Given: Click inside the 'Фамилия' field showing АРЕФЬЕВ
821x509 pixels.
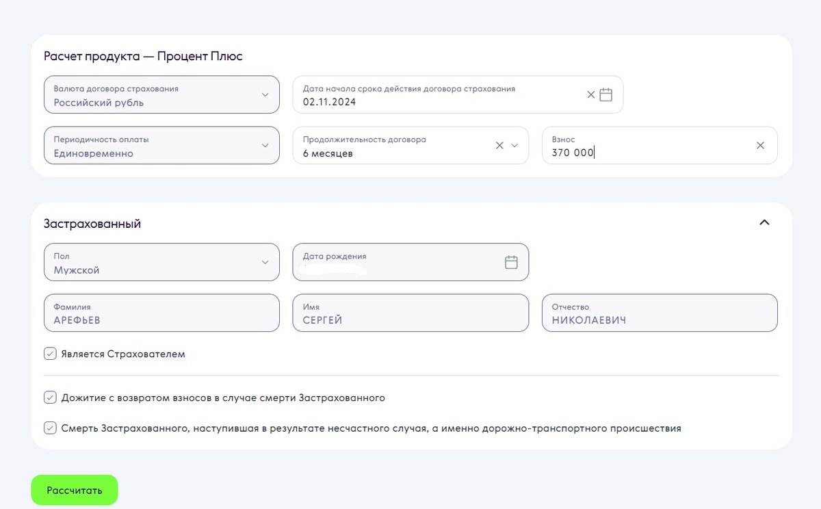Looking at the screenshot, I should (x=161, y=313).
